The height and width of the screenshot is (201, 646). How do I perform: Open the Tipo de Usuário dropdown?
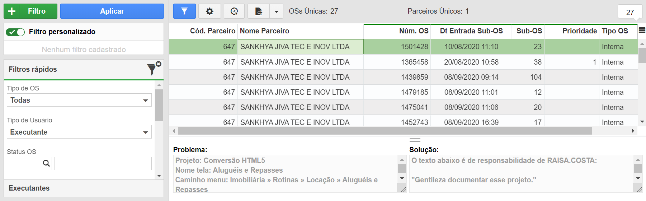(79, 132)
